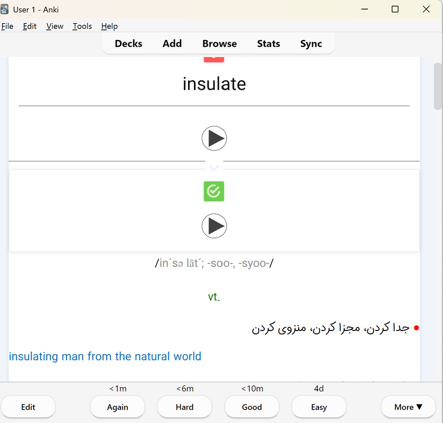Maximize the Anki window
The width and height of the screenshot is (443, 423).
click(x=395, y=10)
